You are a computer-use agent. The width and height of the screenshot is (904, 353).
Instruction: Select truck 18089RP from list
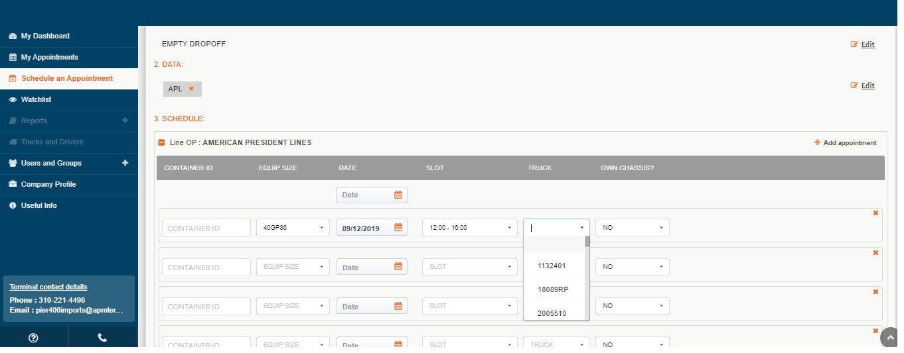tap(553, 289)
